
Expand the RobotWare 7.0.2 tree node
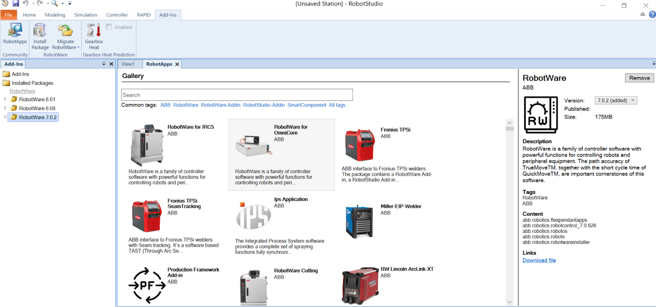(5, 117)
